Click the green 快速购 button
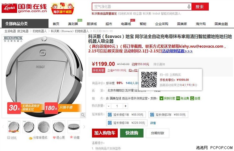 click(x=132, y=133)
